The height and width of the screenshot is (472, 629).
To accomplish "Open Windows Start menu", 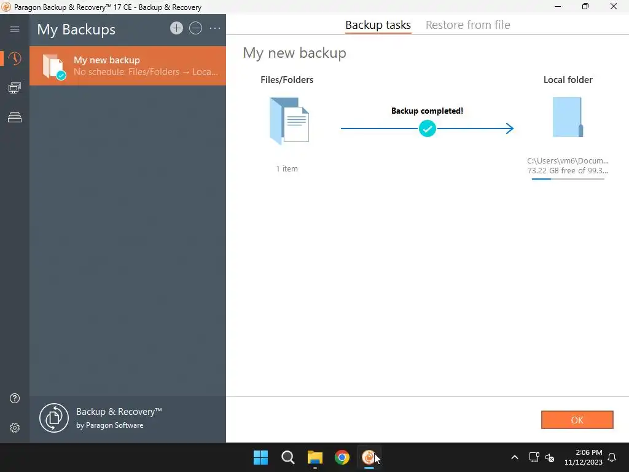I will pos(260,457).
